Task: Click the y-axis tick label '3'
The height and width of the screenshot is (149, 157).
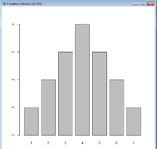Action: point(13,52)
